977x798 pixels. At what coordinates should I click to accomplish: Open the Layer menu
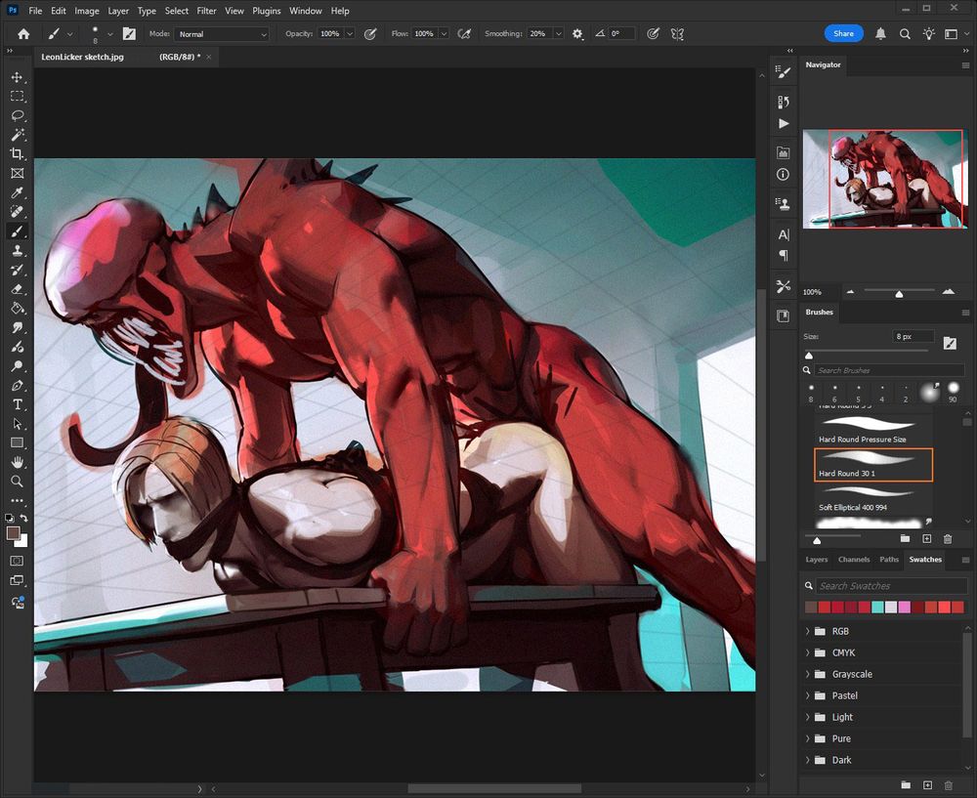118,11
